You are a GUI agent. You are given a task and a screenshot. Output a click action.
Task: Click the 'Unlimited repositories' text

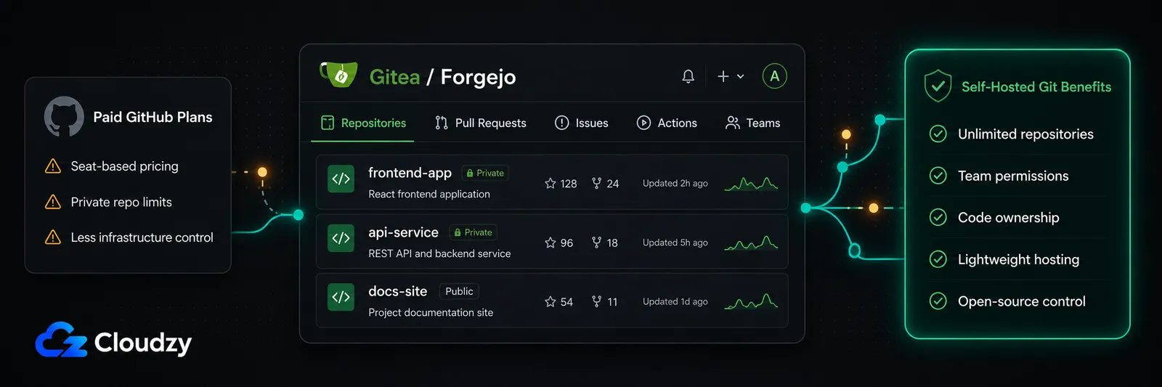pyautogui.click(x=1025, y=134)
